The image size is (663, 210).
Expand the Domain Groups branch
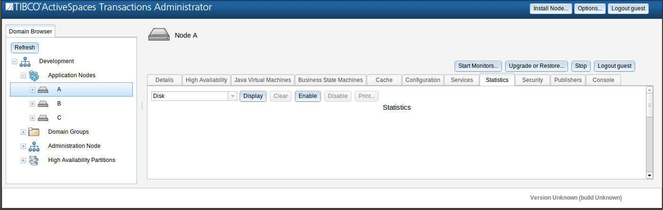[x=23, y=132]
